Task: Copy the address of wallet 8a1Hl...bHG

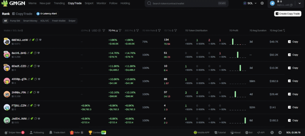Action: (x=35, y=53)
